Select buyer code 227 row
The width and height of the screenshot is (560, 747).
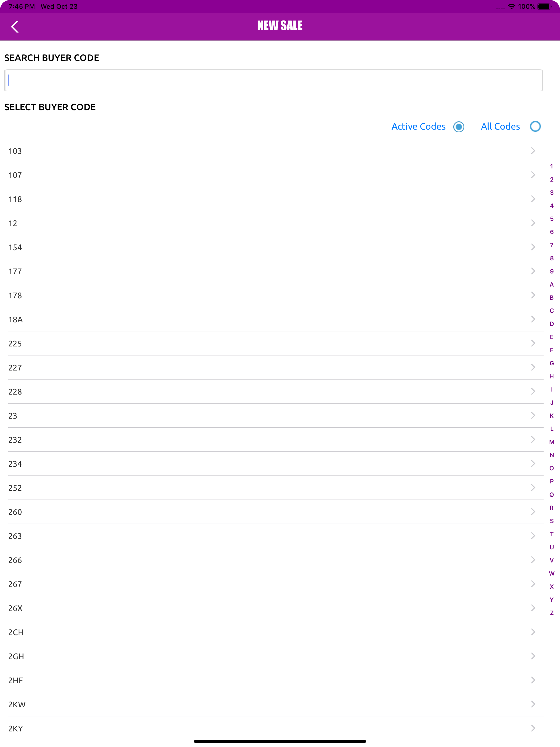pos(276,367)
